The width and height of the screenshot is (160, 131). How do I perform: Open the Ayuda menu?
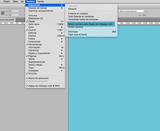pyautogui.click(x=40, y=1)
